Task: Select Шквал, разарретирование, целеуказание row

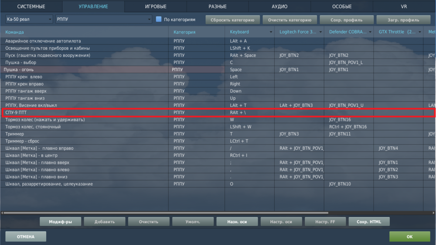Action: pos(218,184)
